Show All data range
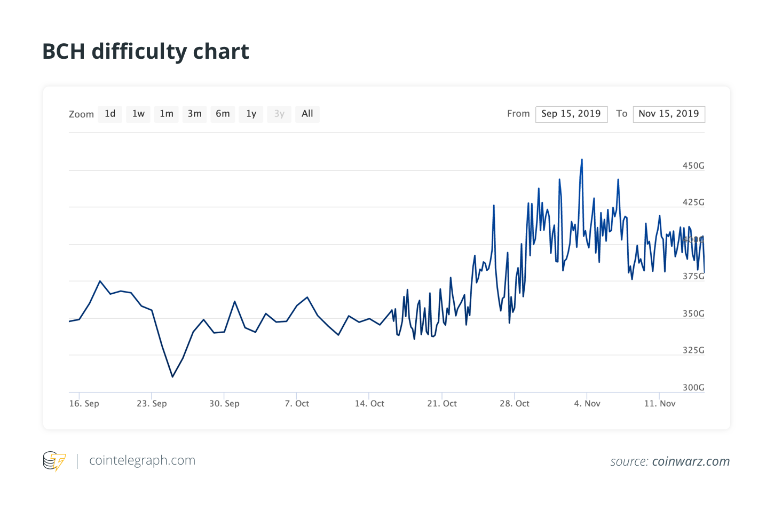Screen dimensions: 774x518 [307, 114]
